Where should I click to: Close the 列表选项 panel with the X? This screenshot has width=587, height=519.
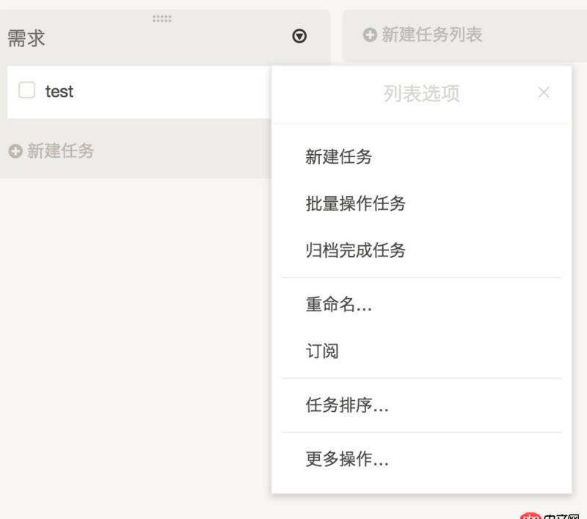click(x=544, y=92)
